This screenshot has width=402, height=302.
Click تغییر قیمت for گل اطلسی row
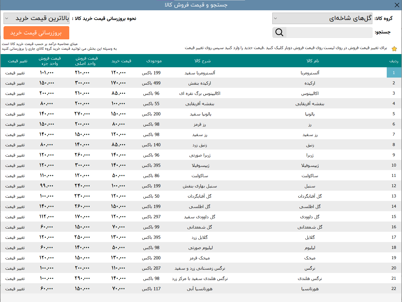(15, 207)
